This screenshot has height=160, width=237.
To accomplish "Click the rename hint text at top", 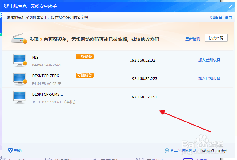I will (48, 17).
